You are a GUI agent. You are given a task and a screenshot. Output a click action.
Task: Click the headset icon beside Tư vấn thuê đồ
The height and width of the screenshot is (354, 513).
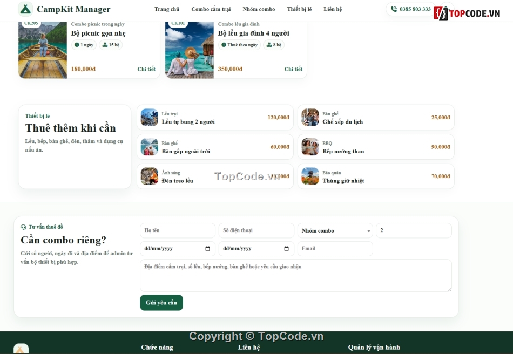tap(23, 227)
